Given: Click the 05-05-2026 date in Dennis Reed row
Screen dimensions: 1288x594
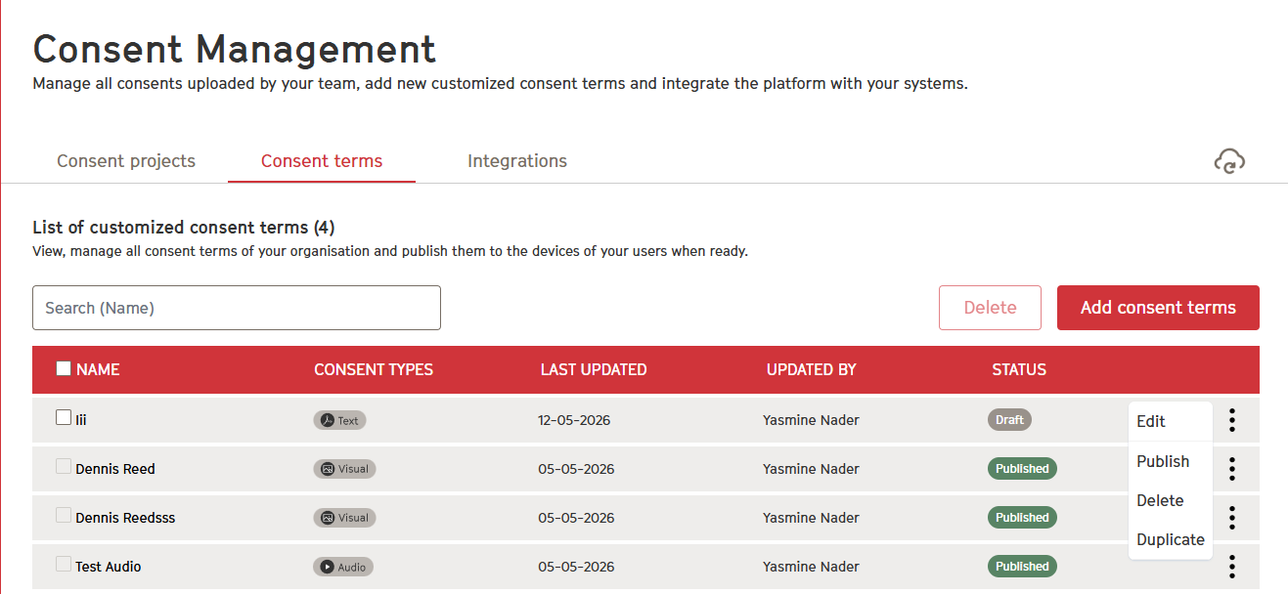Looking at the screenshot, I should click(x=576, y=469).
